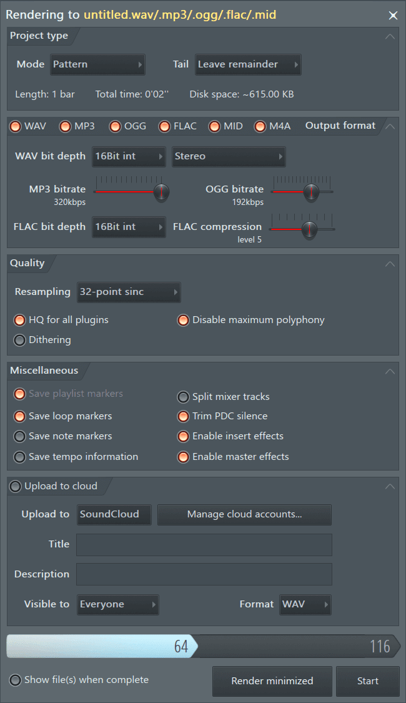Toggle Split mixer tracks
The width and height of the screenshot is (406, 703).
point(183,396)
